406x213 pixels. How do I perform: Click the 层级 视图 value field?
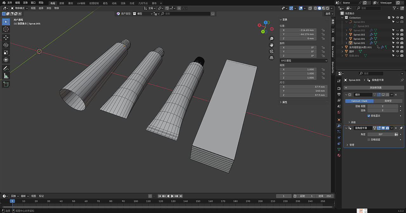pos(383,106)
